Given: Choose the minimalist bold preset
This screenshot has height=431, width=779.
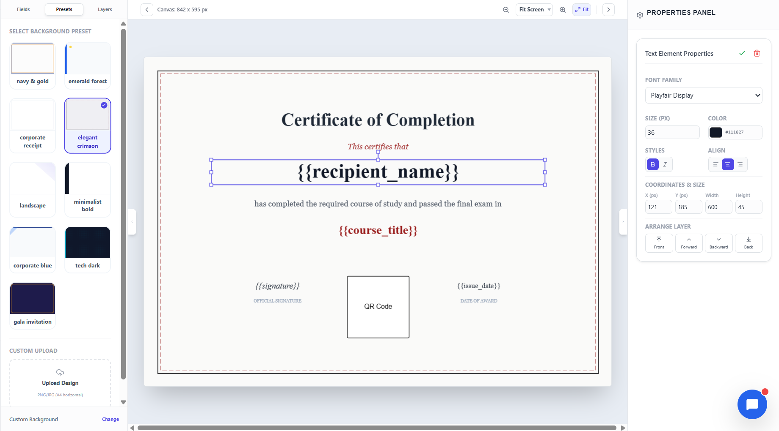Looking at the screenshot, I should 88,190.
